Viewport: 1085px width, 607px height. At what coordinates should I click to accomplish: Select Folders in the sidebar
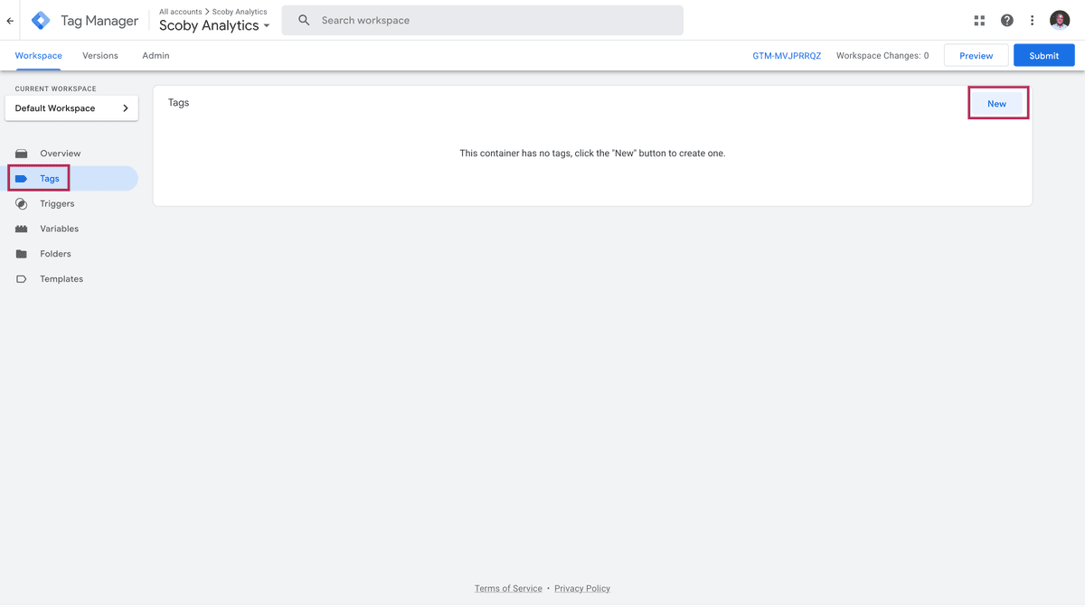(55, 254)
